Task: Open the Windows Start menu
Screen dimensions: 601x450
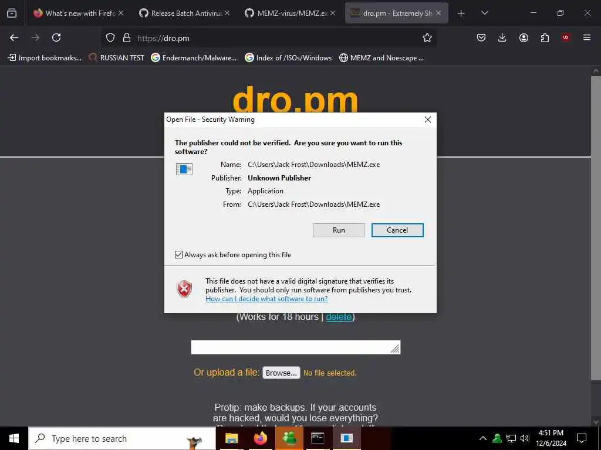Action: pos(14,438)
